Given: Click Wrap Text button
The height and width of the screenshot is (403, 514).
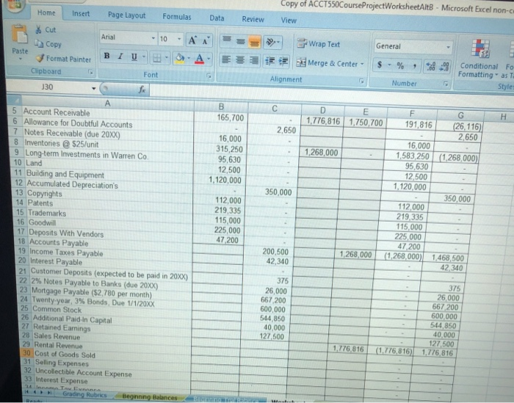Looking at the screenshot, I should coord(318,43).
